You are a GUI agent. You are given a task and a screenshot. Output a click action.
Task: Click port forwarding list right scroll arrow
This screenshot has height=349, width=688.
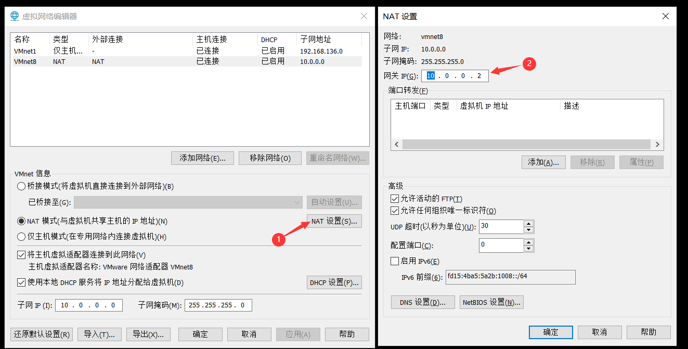657,145
